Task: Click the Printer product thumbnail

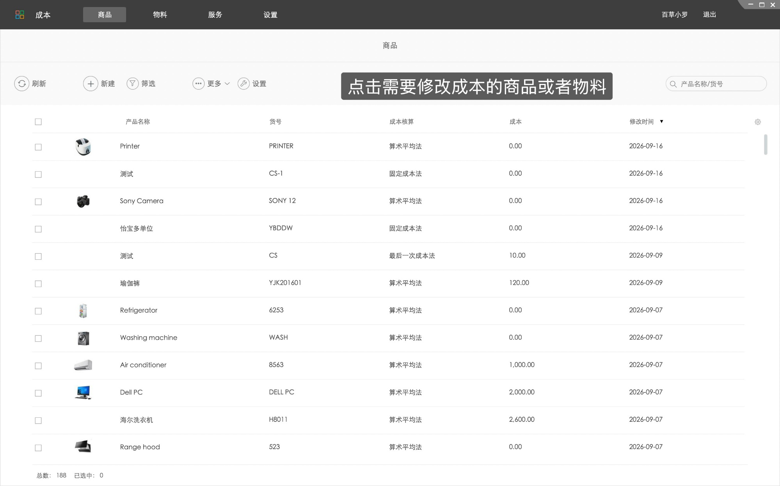Action: [x=83, y=147]
